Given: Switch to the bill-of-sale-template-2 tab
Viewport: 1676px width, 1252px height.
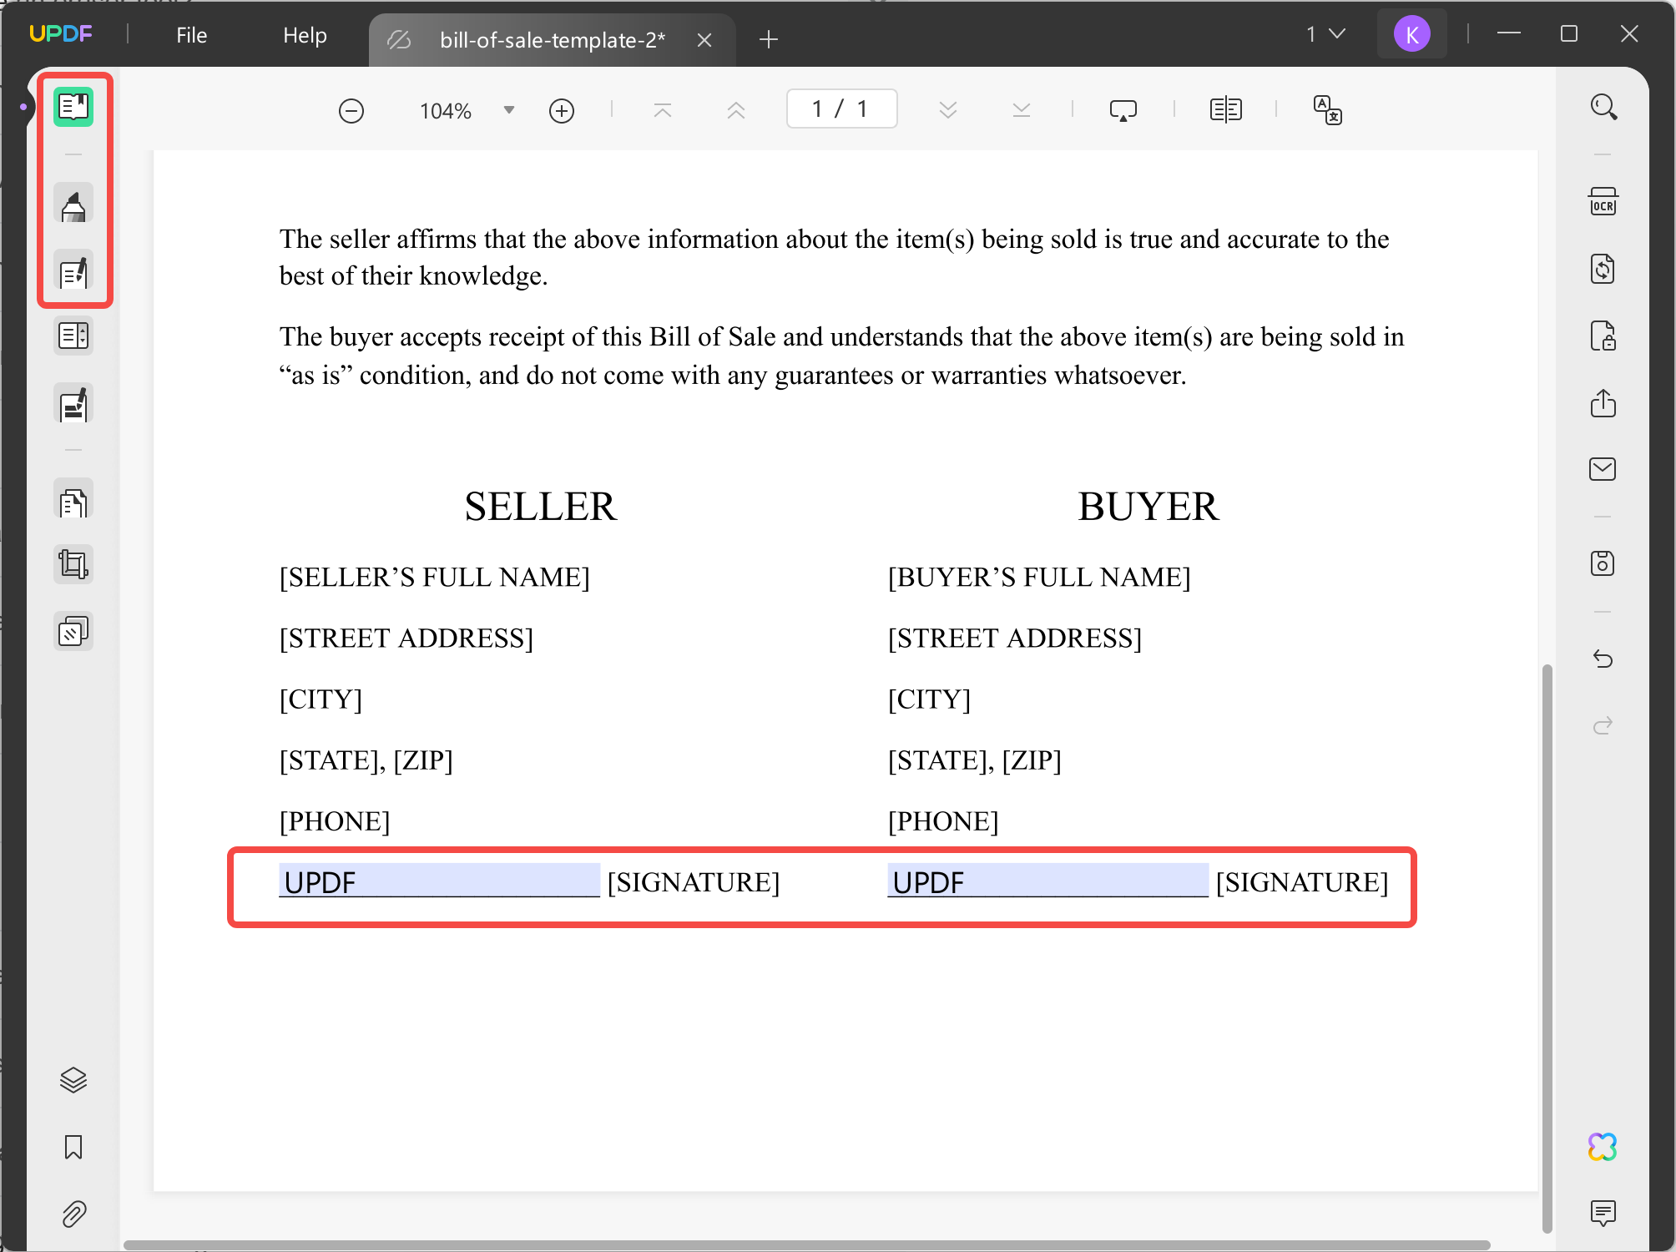Looking at the screenshot, I should 553,39.
